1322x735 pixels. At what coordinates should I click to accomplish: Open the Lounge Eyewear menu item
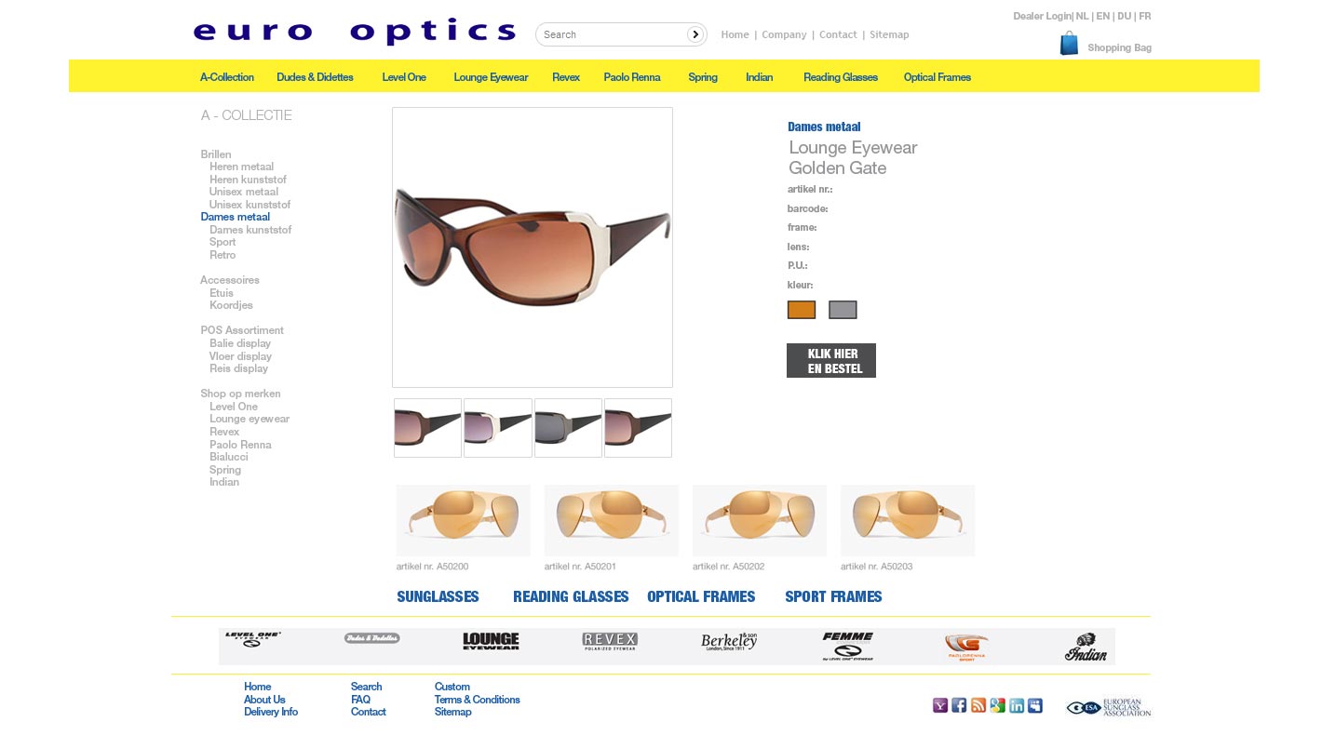tap(491, 77)
